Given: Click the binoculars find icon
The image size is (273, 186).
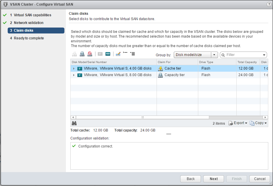Looking at the screenshot, I should [74, 124].
